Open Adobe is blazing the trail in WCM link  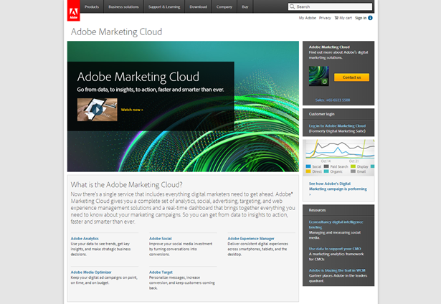point(337,270)
